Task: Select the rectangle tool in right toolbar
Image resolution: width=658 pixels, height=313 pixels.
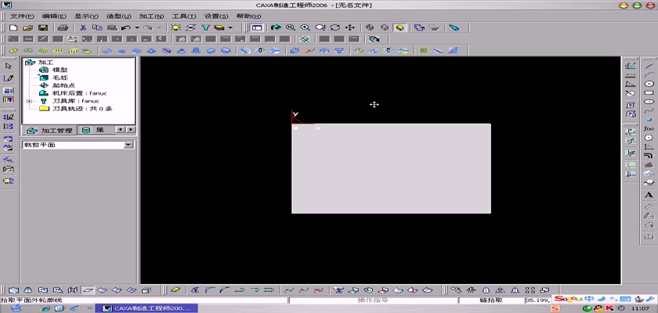Action: click(x=649, y=93)
